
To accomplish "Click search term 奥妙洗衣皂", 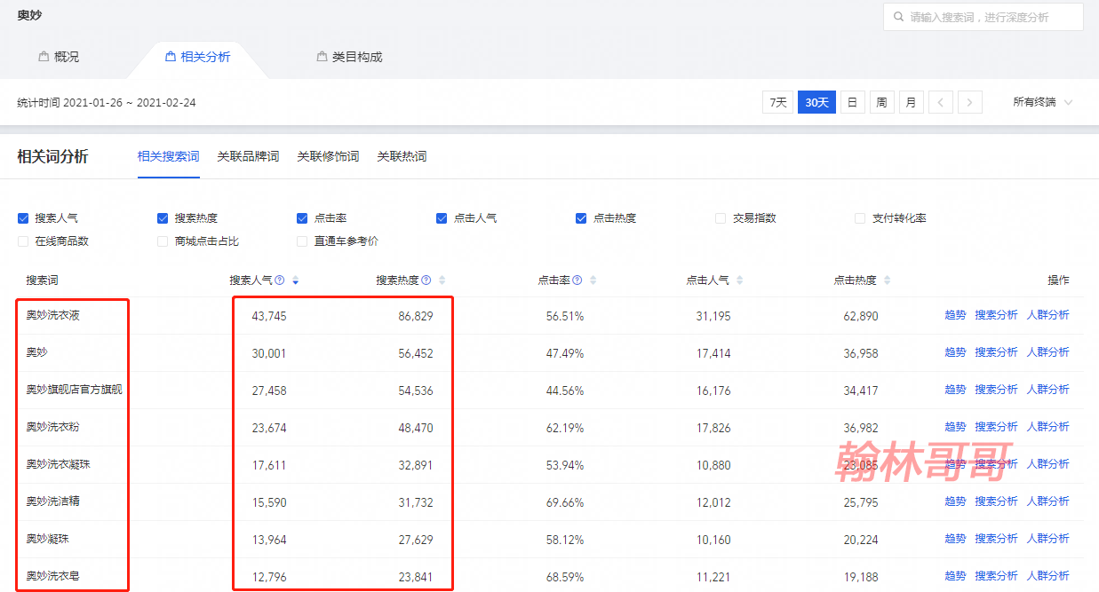I will [52, 576].
